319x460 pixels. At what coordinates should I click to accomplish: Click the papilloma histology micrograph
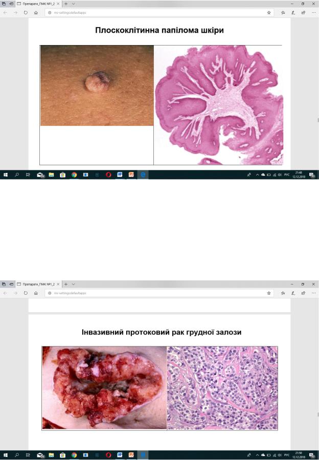(218, 105)
